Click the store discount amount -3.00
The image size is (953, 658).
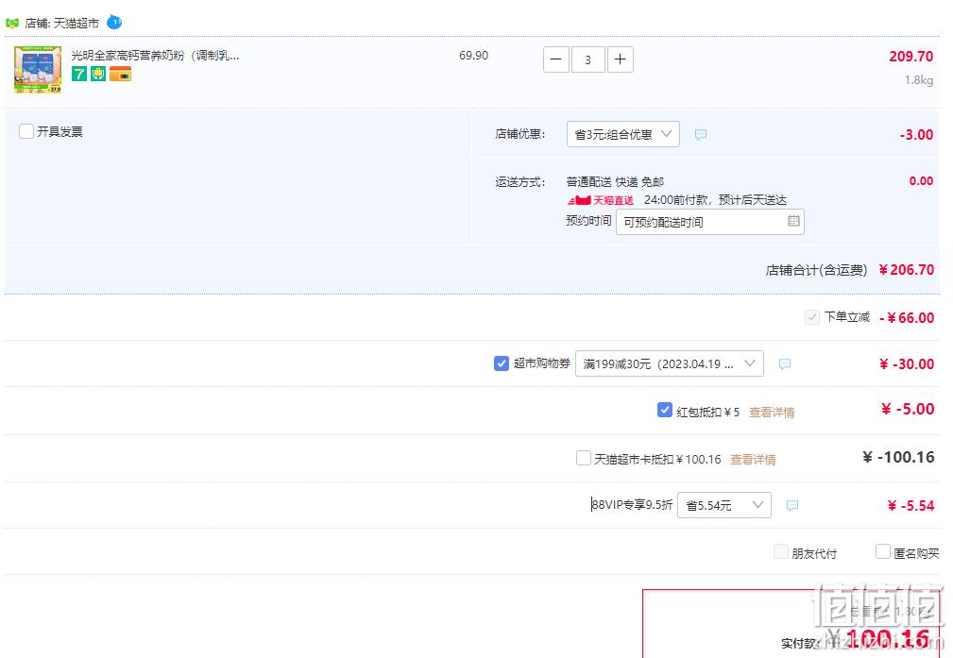[916, 135]
